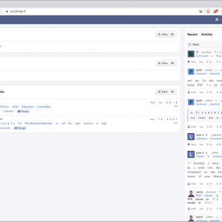
Task: Click the Phorge tag under the Datepicker commit
Action: pos(23,112)
